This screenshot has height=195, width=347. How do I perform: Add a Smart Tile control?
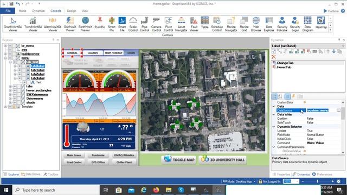(122, 24)
